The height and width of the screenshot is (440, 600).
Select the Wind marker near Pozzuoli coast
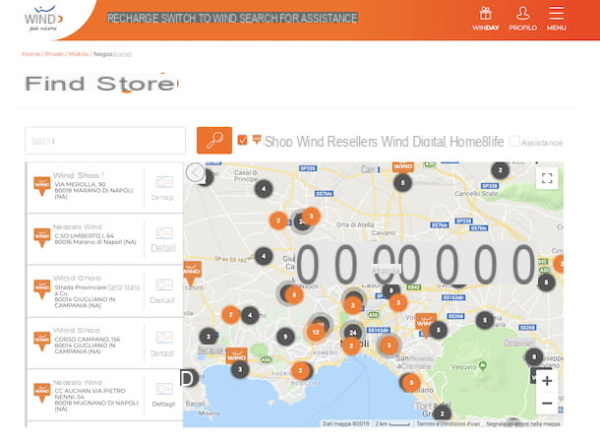point(236,355)
